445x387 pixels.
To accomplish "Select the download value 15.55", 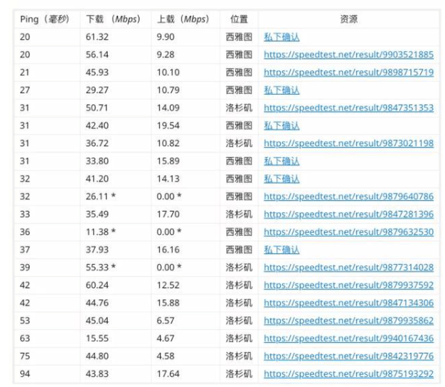I will (x=97, y=339).
